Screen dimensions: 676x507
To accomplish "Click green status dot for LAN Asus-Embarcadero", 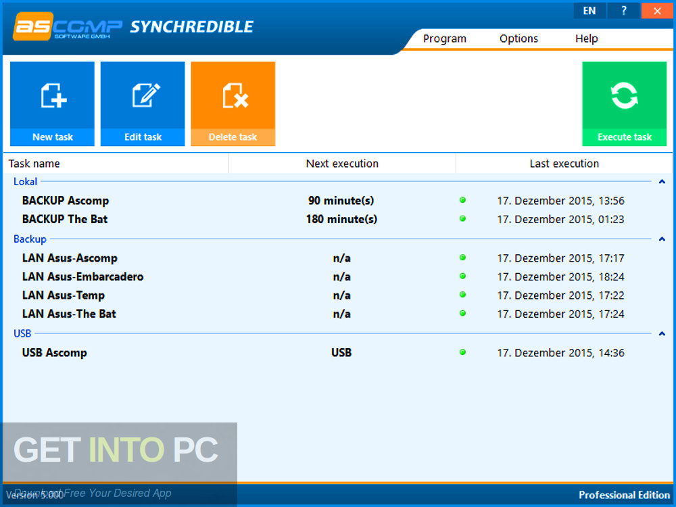I will [x=462, y=276].
